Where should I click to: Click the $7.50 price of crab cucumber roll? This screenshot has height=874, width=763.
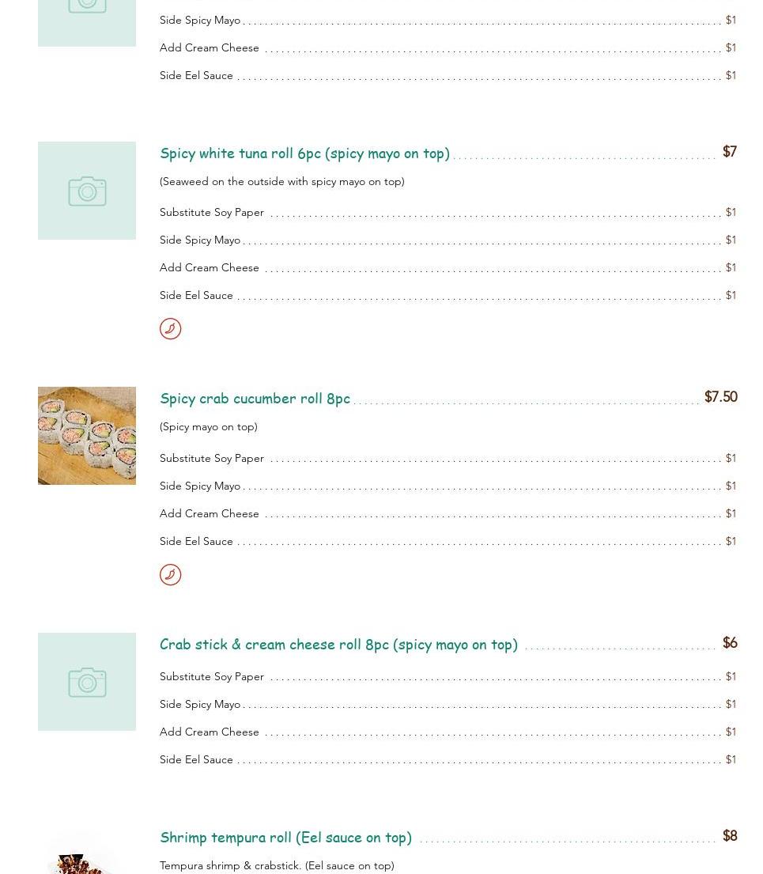click(720, 396)
